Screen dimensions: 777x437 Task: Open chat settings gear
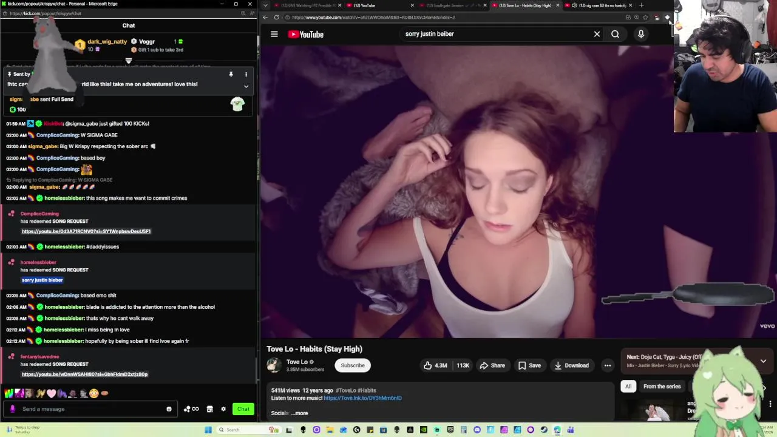pyautogui.click(x=223, y=409)
